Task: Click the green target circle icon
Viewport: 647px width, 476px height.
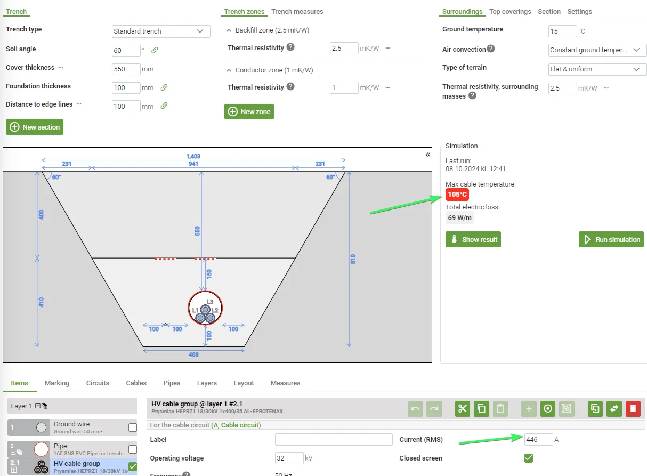Action: (x=548, y=409)
